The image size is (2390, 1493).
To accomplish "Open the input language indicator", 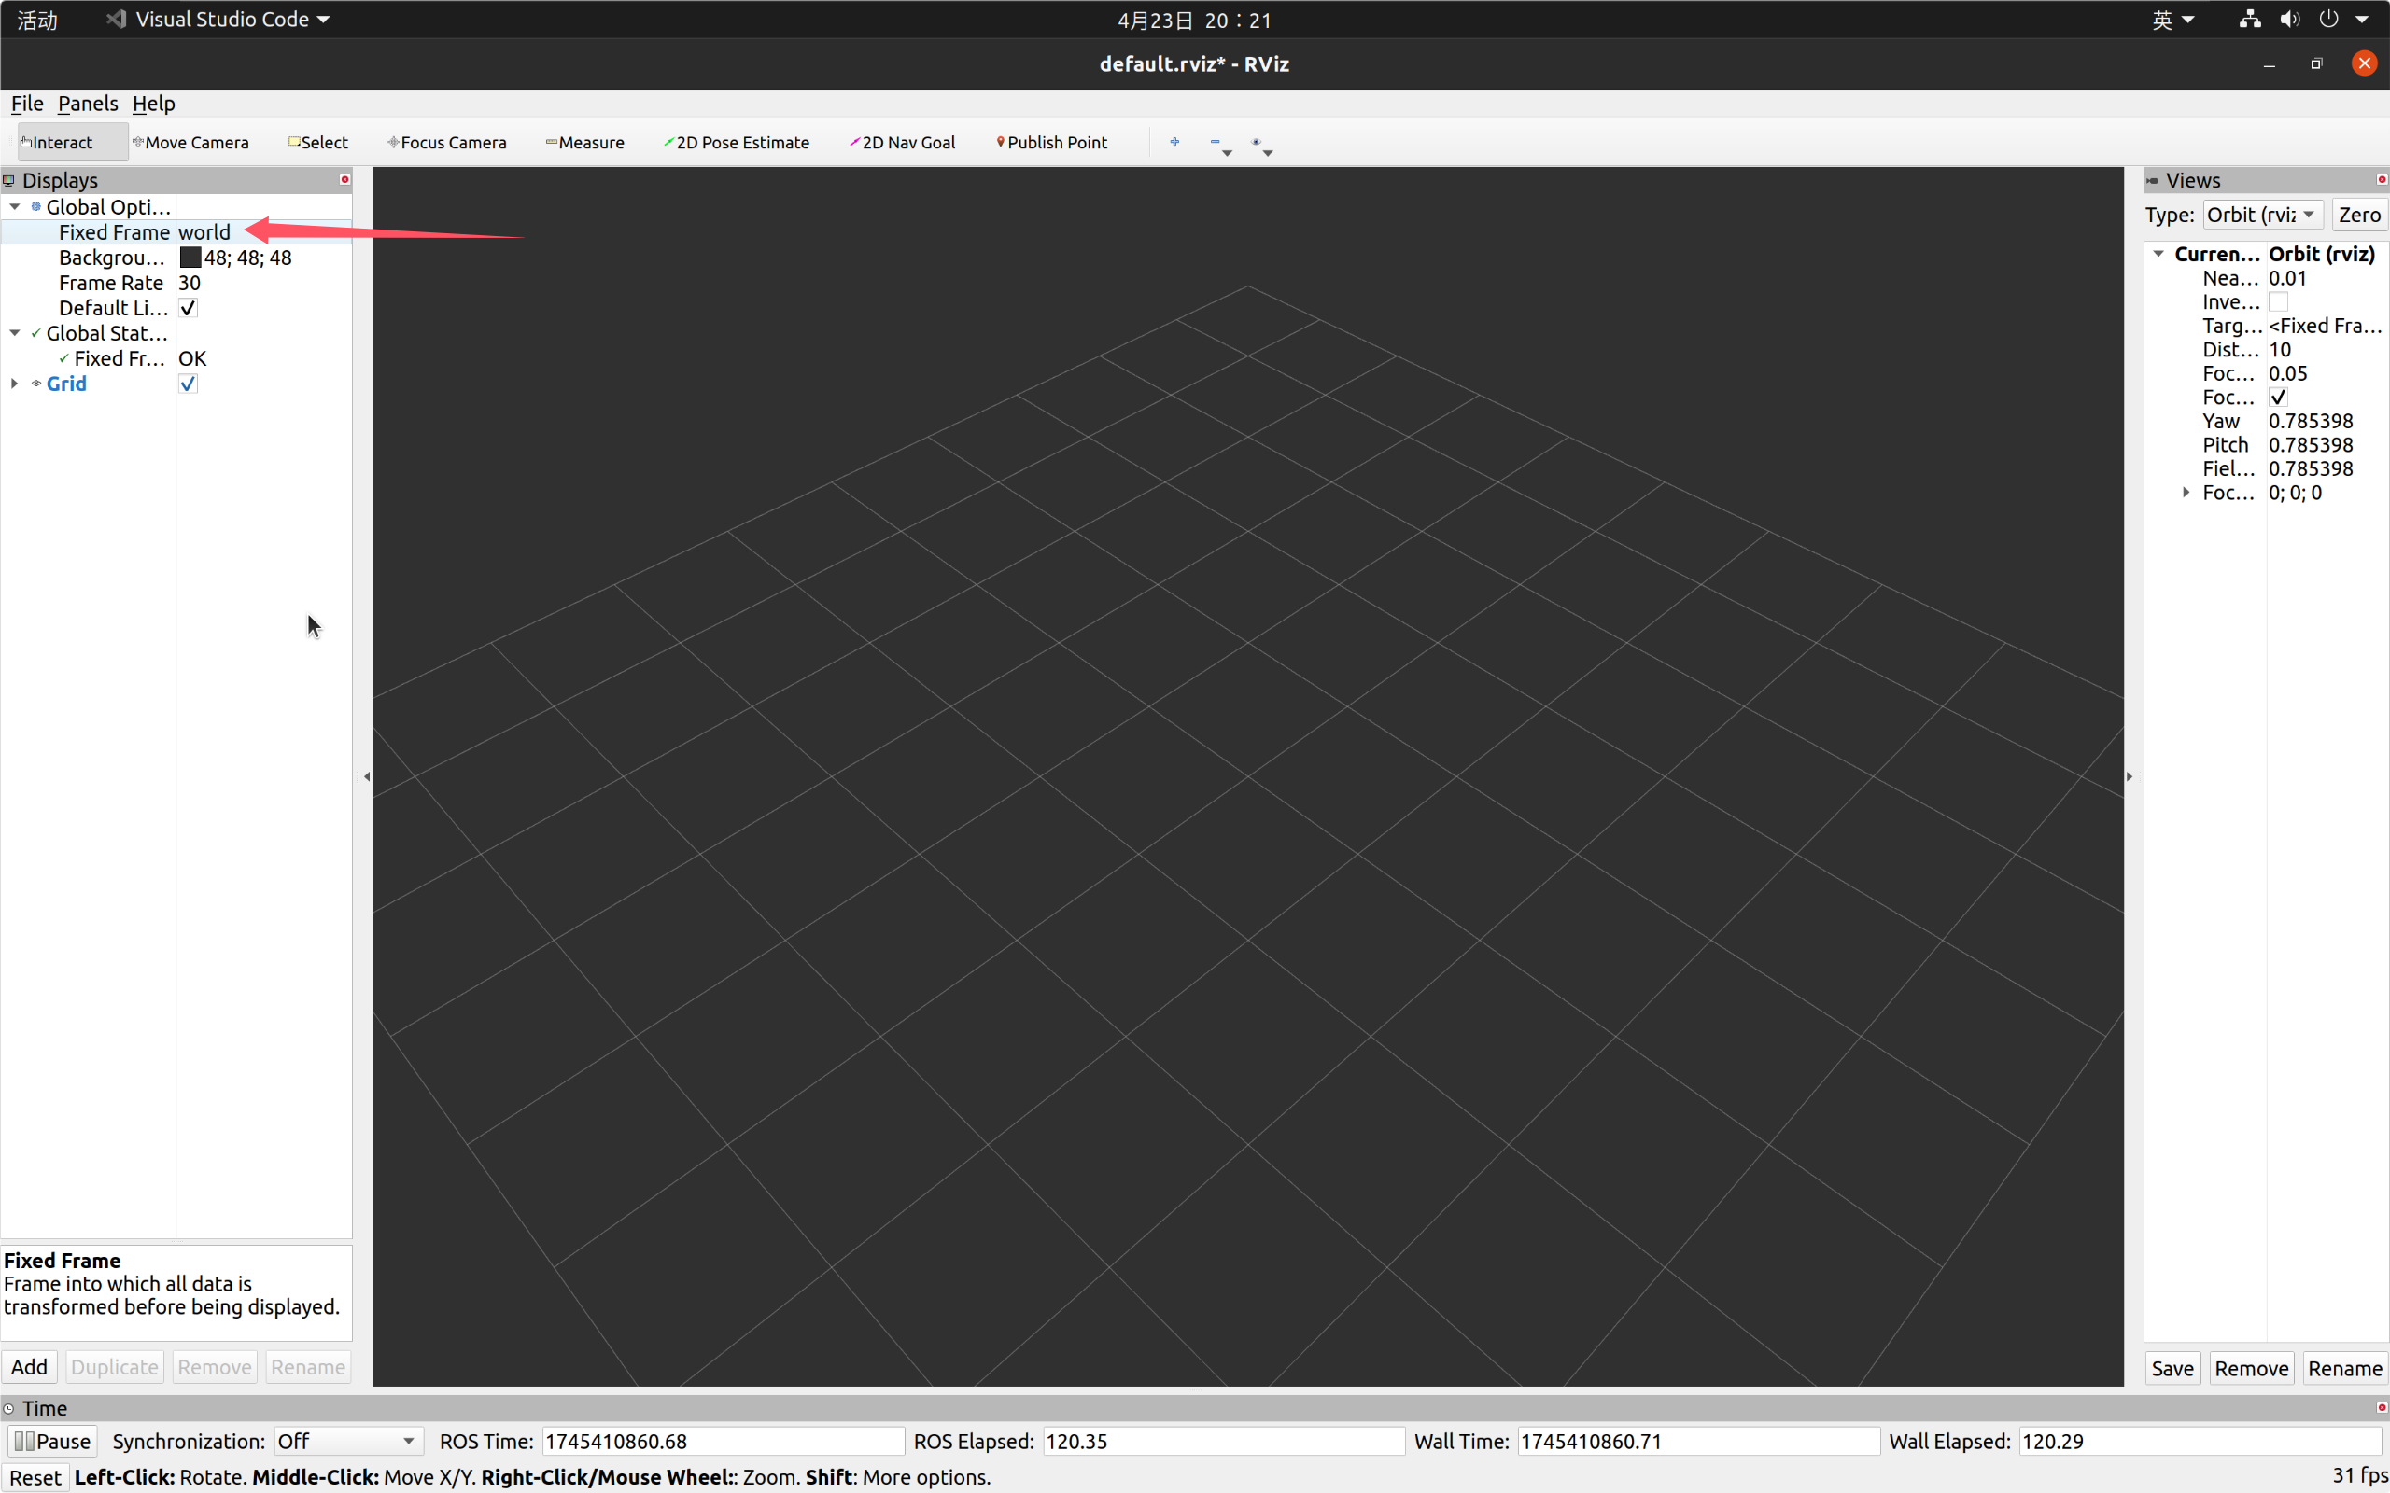I will pyautogui.click(x=2172, y=20).
